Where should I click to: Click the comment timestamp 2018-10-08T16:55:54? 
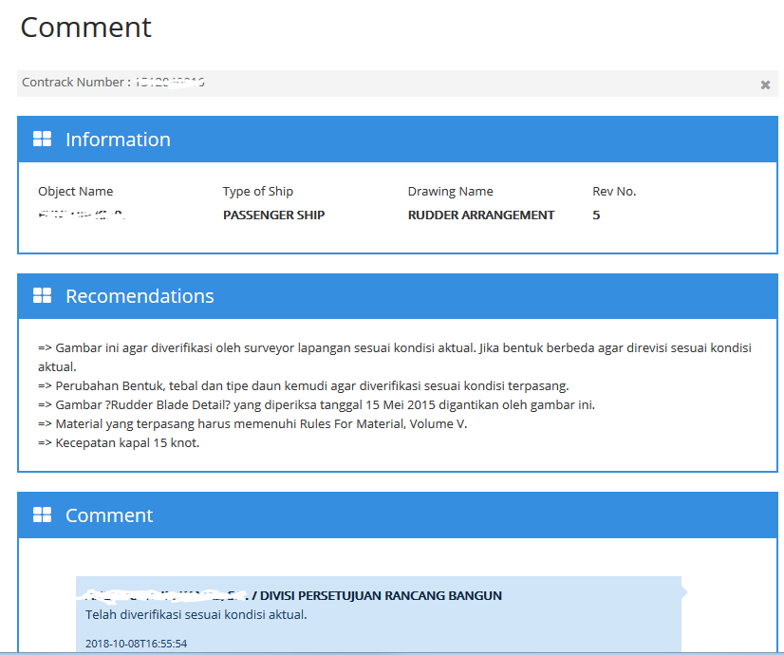pyautogui.click(x=134, y=644)
